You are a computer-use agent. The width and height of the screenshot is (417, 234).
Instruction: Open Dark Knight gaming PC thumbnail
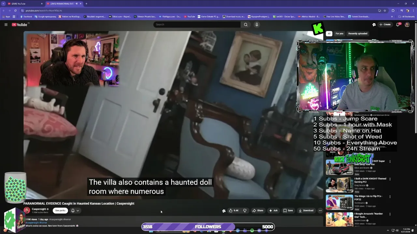[x=339, y=185]
